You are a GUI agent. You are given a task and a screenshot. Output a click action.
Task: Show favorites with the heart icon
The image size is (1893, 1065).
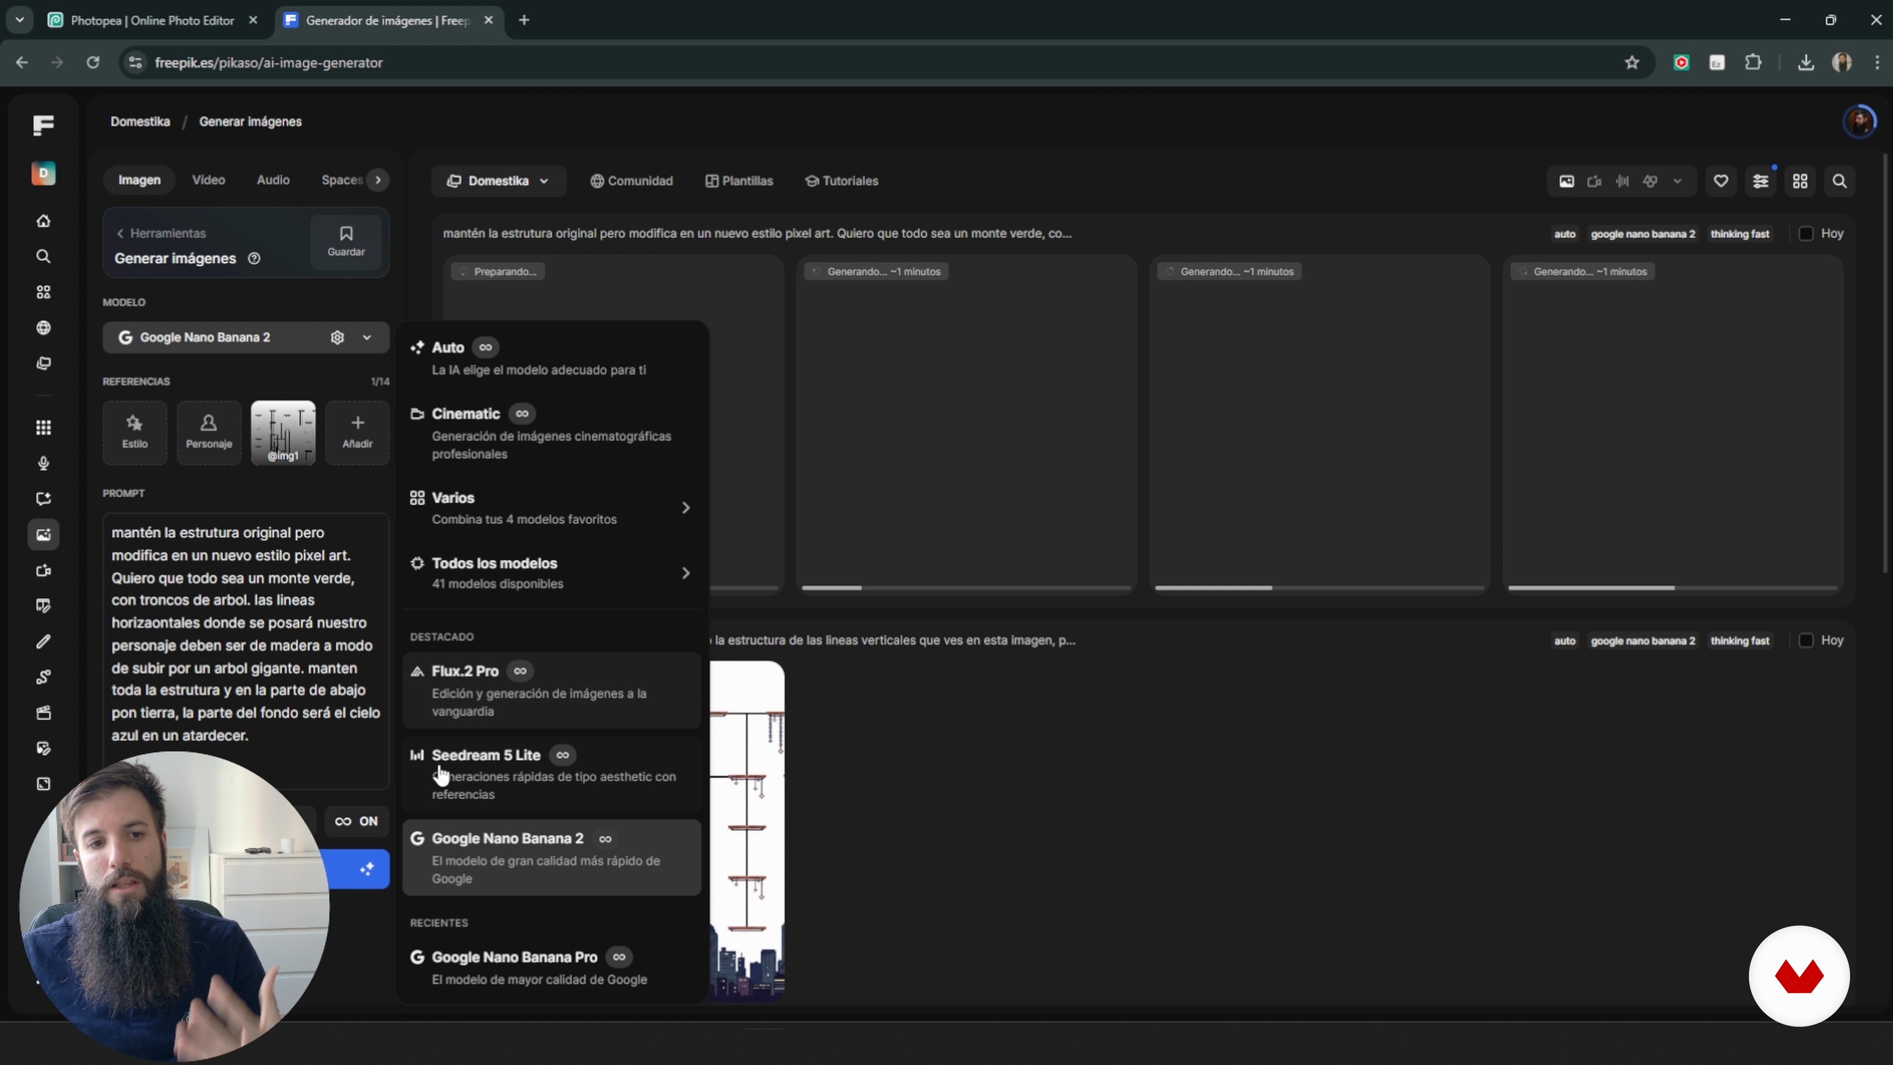point(1721,181)
